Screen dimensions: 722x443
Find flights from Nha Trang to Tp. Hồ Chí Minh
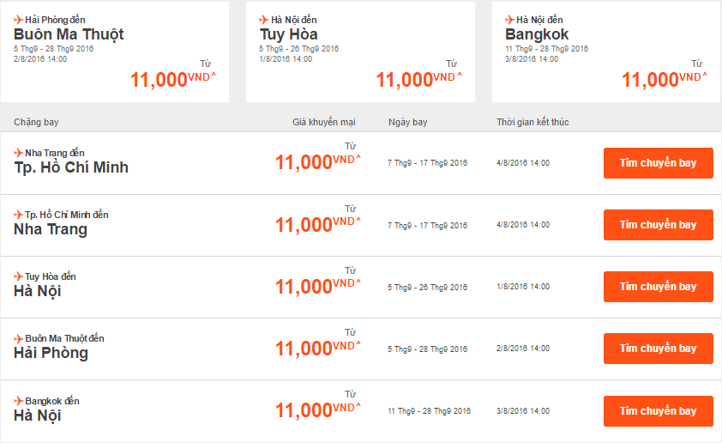[658, 163]
